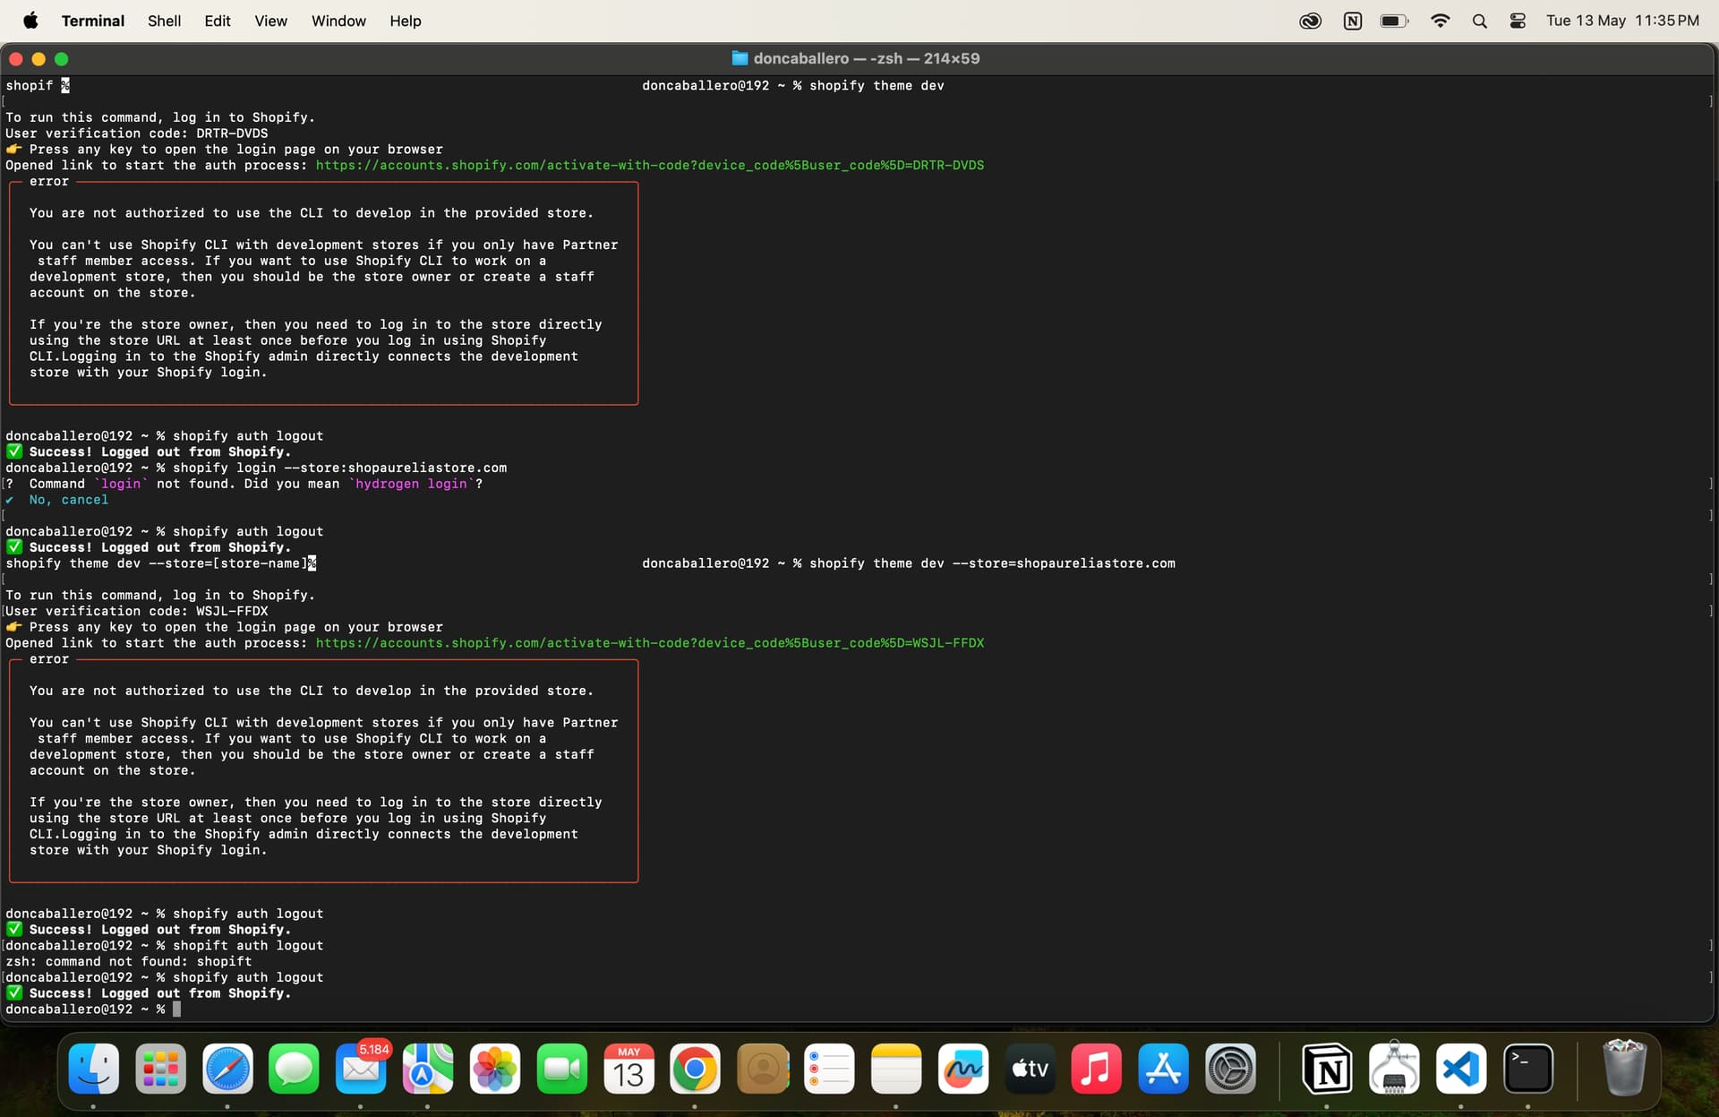Open System Settings gear icon
1719x1117 pixels.
pyautogui.click(x=1230, y=1068)
